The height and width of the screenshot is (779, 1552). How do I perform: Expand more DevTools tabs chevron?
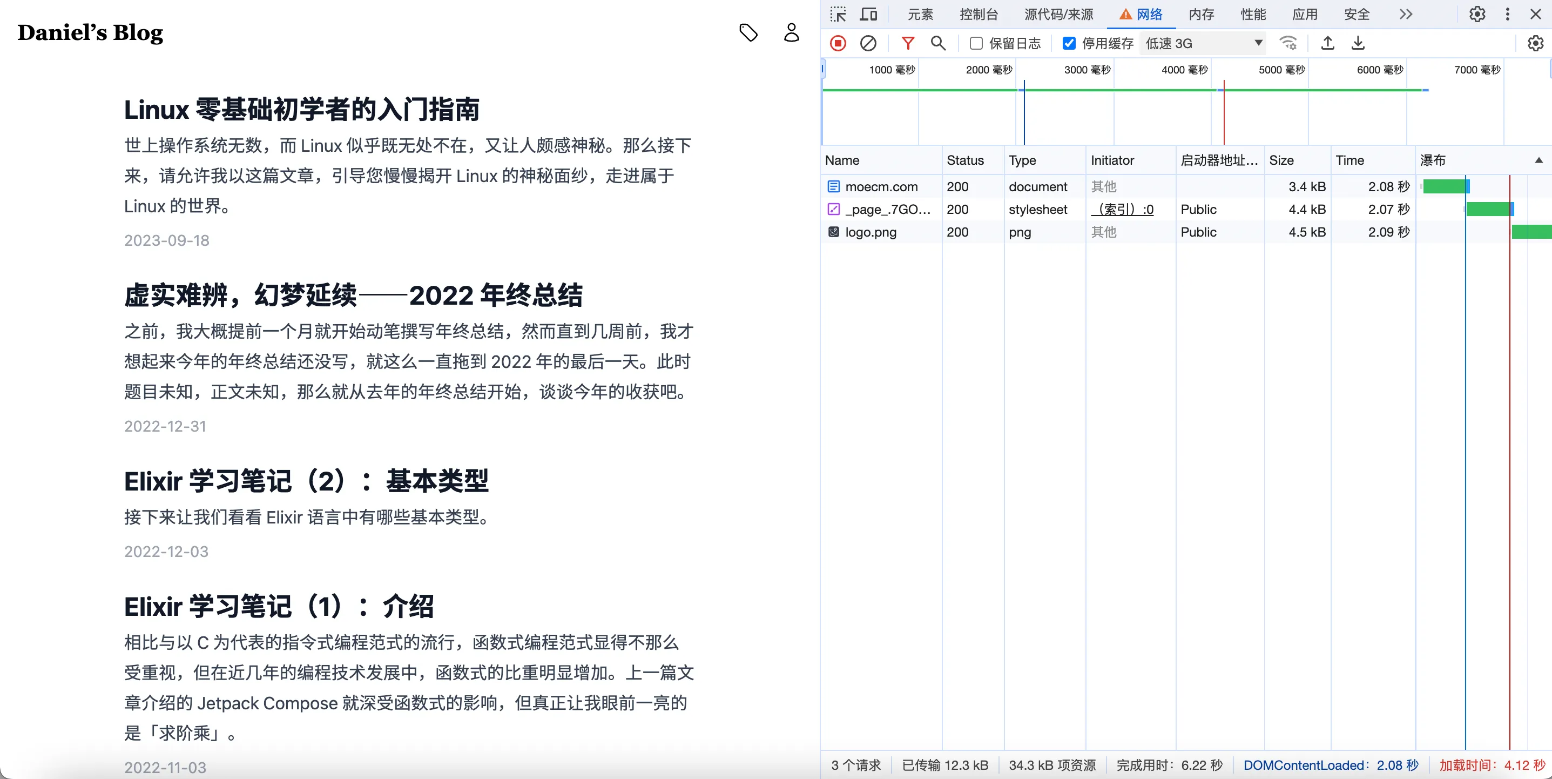tap(1406, 14)
